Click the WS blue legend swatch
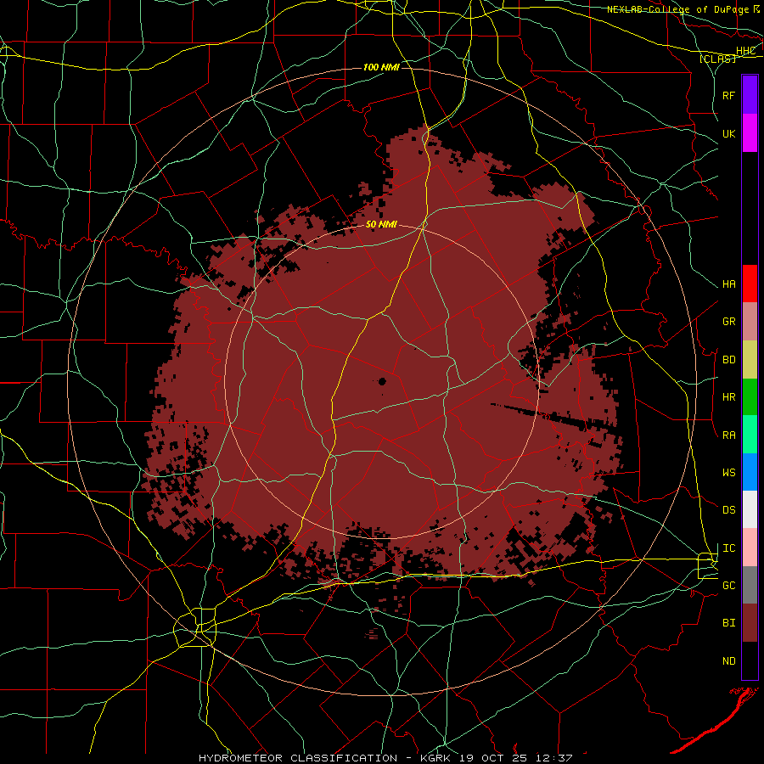Viewport: 764px width, 764px height. tap(750, 472)
